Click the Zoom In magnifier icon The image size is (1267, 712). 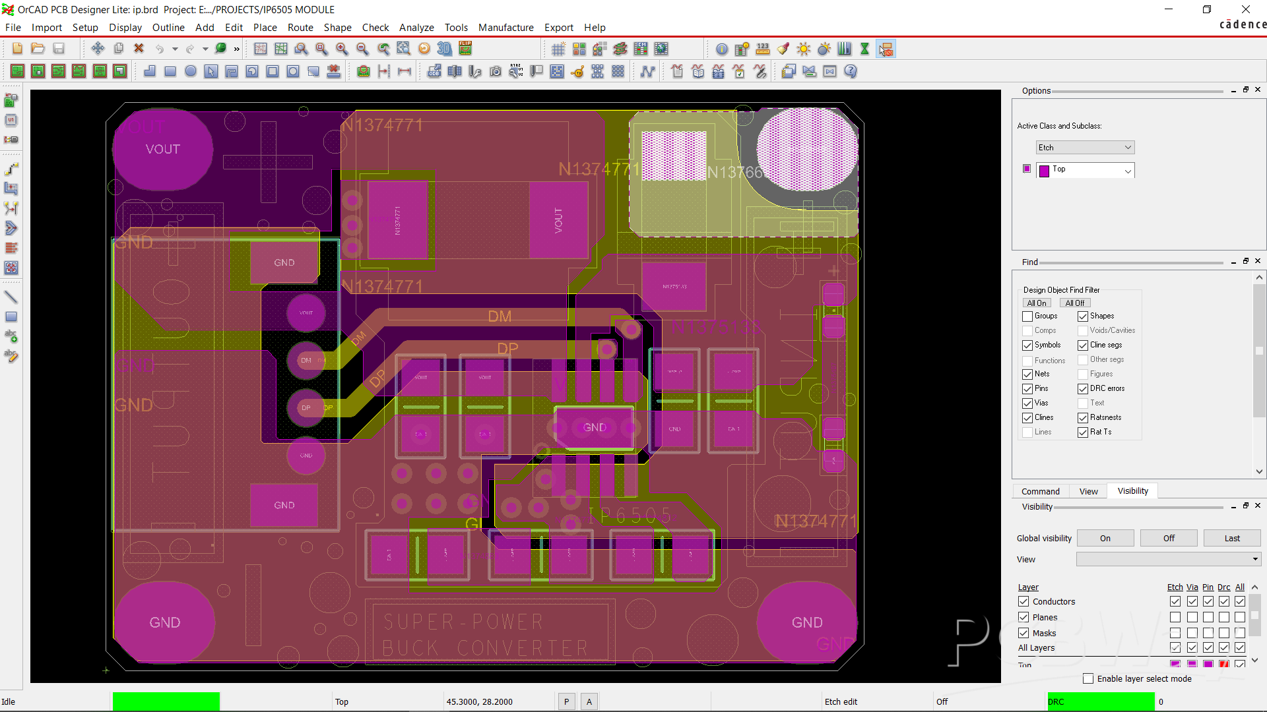[x=342, y=49]
